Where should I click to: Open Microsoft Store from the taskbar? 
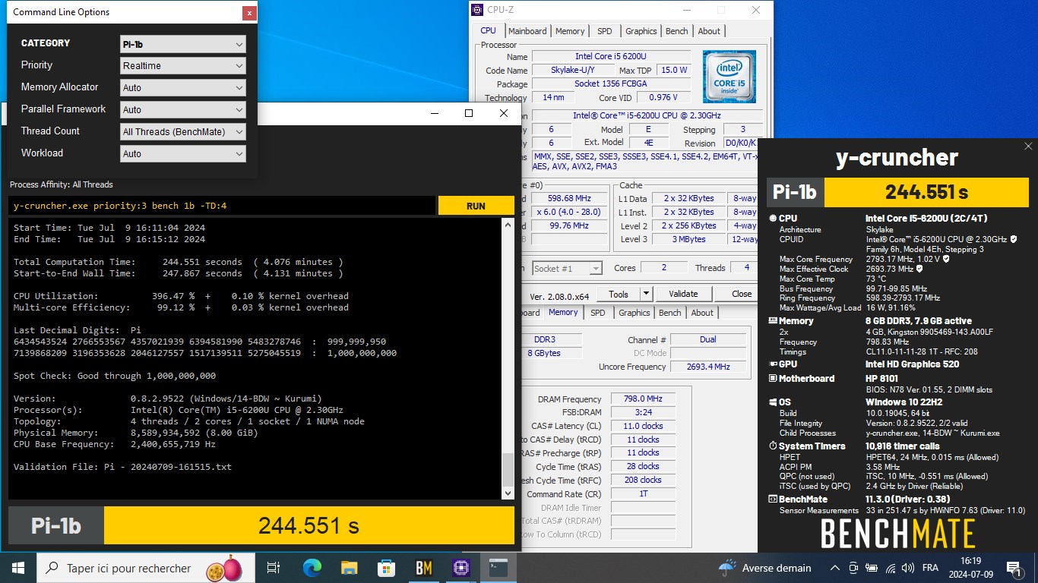[386, 567]
